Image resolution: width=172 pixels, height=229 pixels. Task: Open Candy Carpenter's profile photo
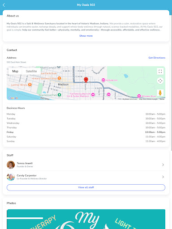(11, 177)
